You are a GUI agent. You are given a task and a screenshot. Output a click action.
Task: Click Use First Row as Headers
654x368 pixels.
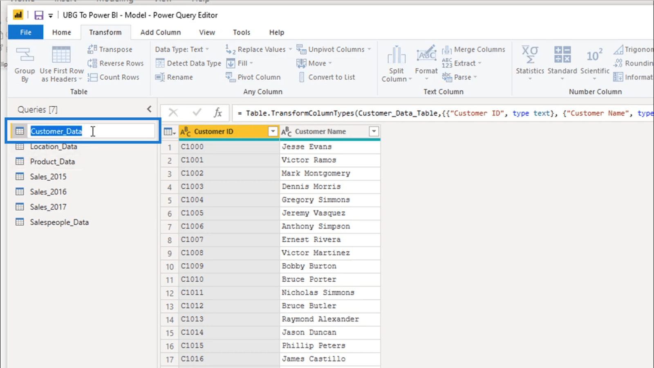(x=61, y=64)
